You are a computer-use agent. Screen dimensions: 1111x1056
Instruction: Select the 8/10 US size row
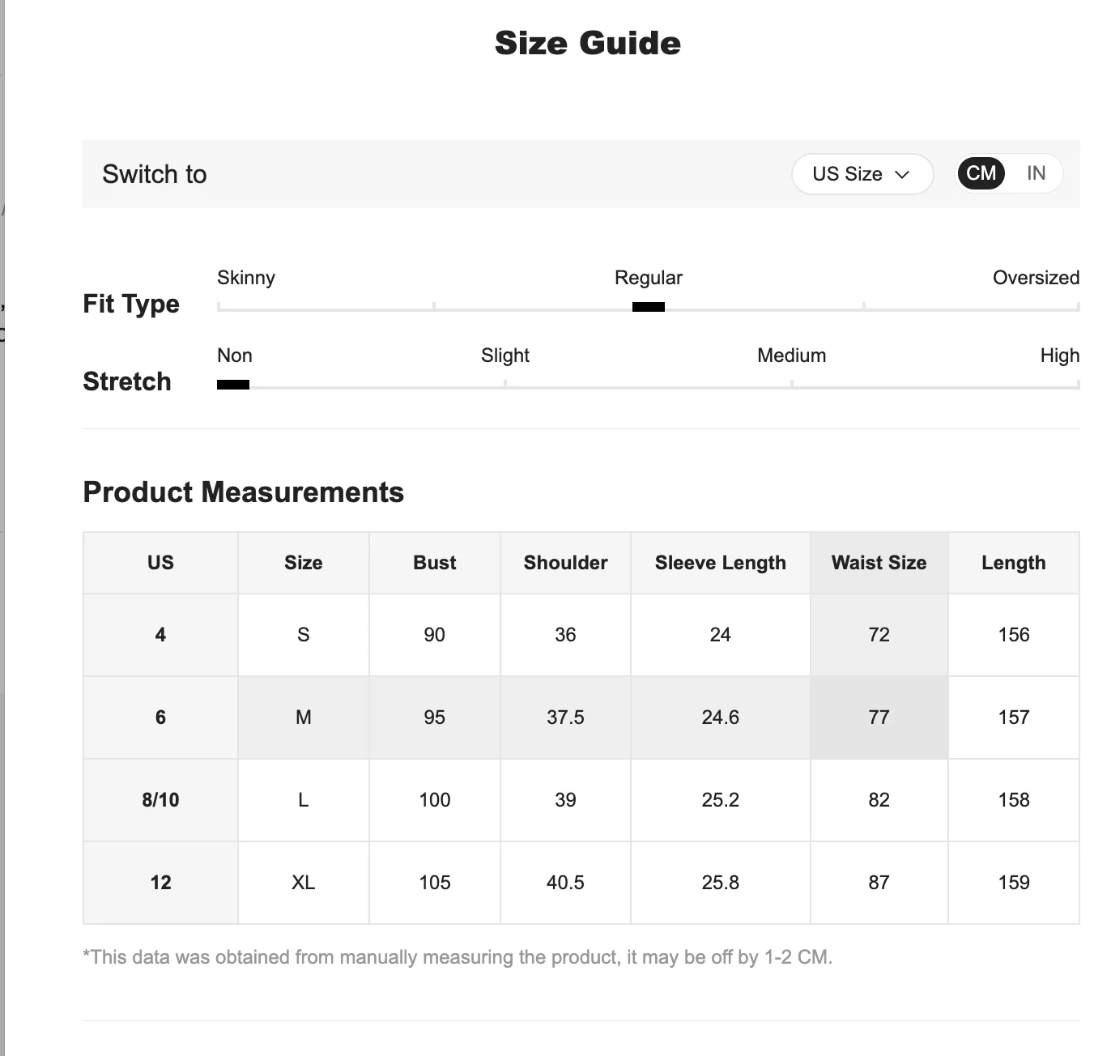[x=160, y=800]
